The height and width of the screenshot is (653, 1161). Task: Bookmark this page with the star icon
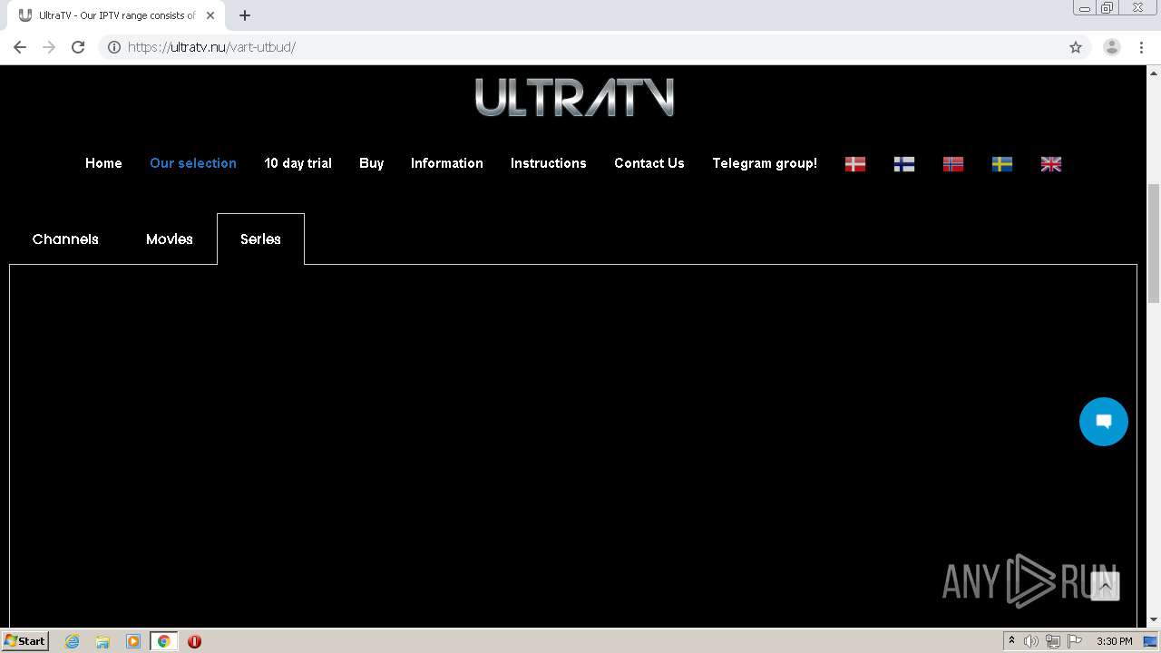[x=1076, y=47]
